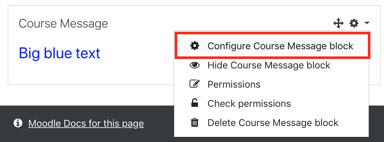Click the info circle icon in footer
Viewport: 384px width, 142px height.
pos(18,123)
